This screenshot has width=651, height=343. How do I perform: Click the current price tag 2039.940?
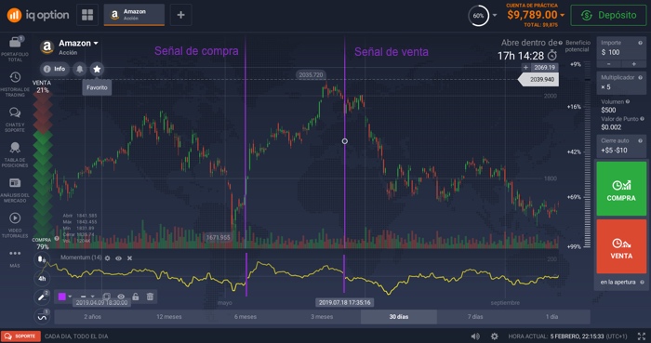[538, 79]
